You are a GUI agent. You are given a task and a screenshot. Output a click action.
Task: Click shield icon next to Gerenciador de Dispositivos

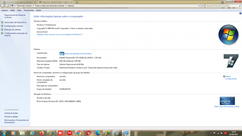pyautogui.click(x=2, y=22)
